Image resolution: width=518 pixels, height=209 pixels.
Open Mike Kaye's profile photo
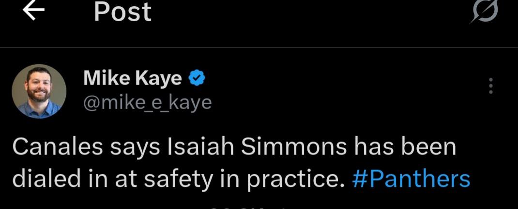click(39, 91)
